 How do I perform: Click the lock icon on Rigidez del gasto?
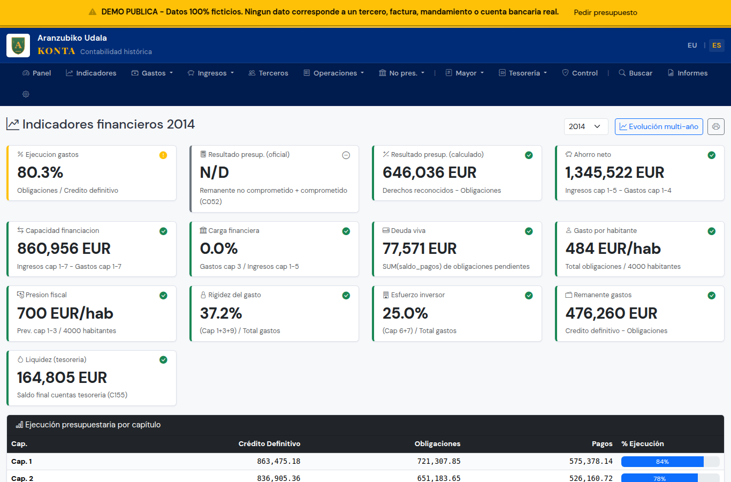click(x=203, y=295)
